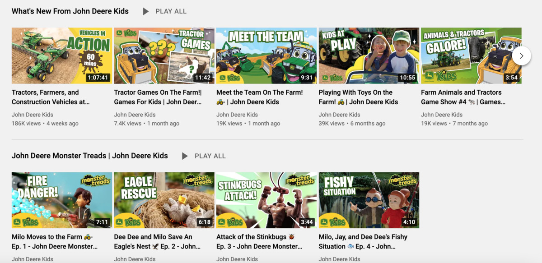542x263 pixels.
Task: Click the 19K views • 7 months ago text
Action: pos(454,124)
